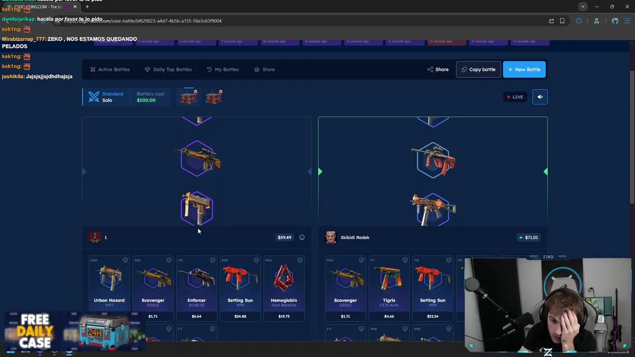Open the browser extensions puzzle icon
Screen dimensions: 635x357
click(579, 21)
